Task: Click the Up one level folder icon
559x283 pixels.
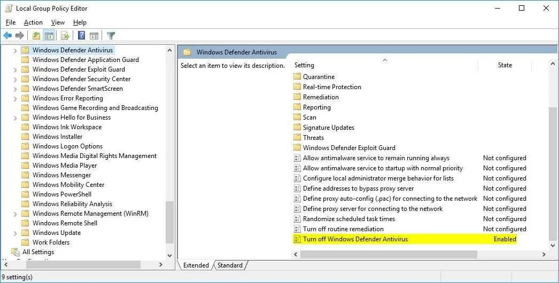Action: [x=36, y=35]
